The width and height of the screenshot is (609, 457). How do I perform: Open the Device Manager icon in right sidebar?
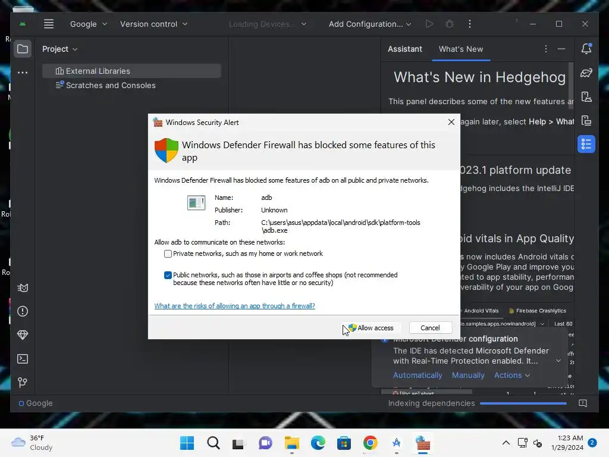coord(586,97)
